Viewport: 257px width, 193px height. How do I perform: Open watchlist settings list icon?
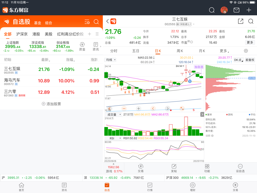point(87,22)
